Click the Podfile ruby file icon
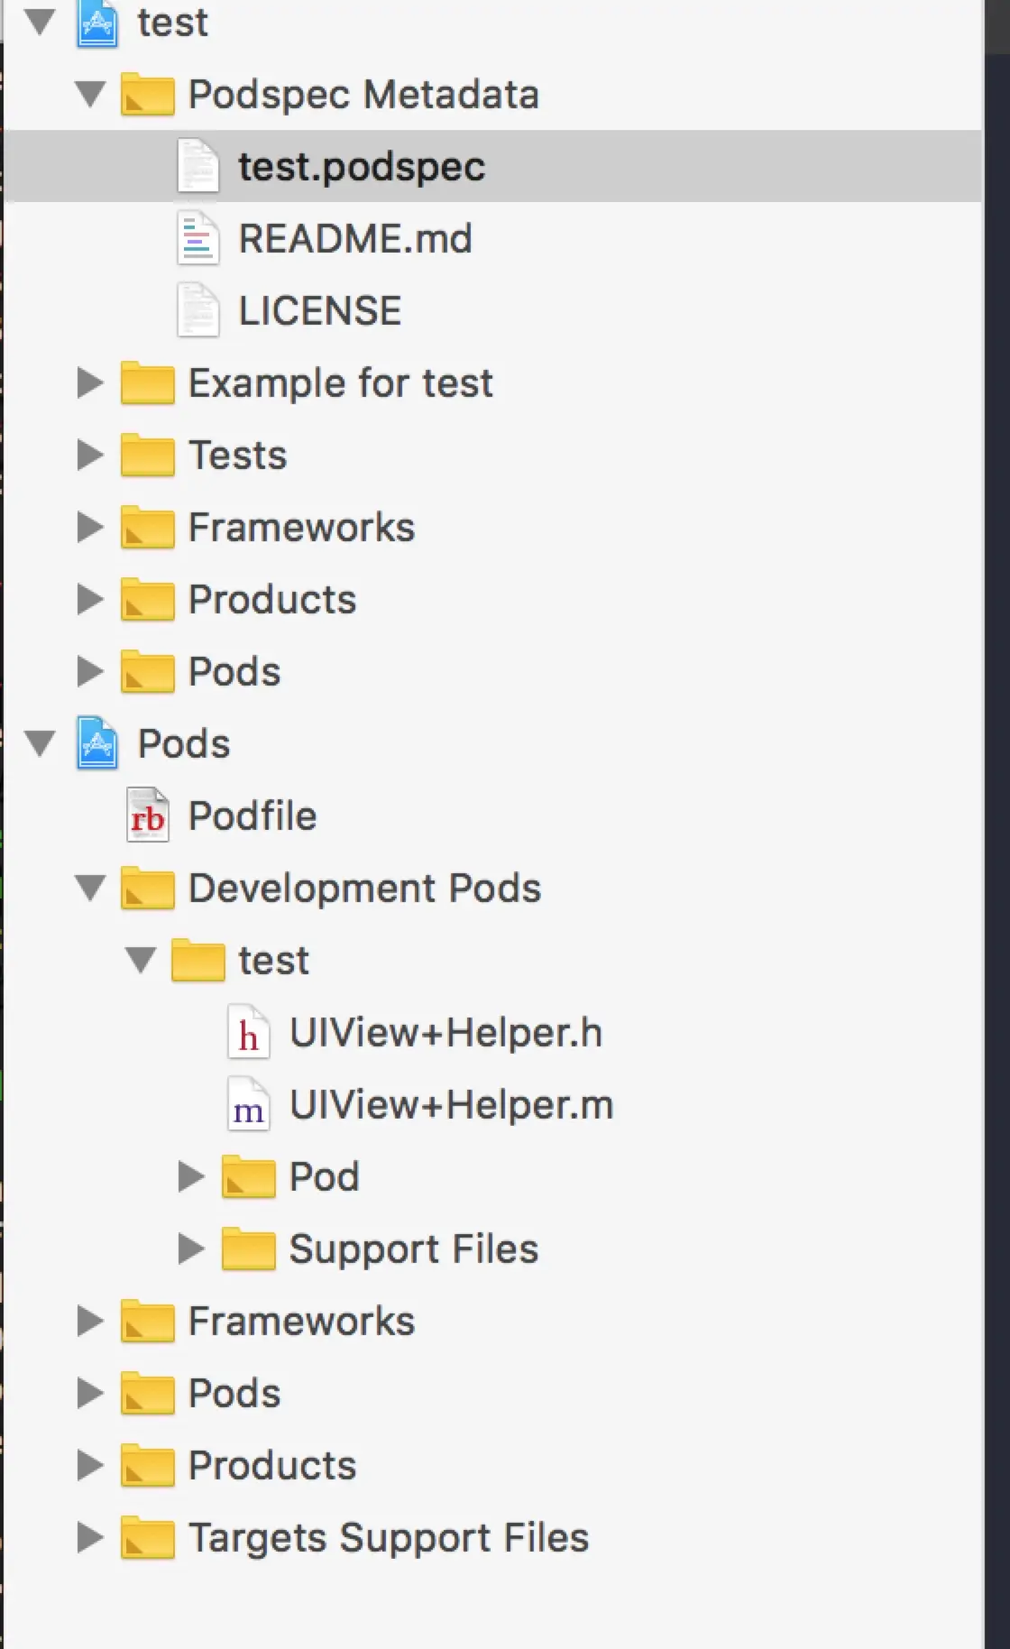 [148, 815]
